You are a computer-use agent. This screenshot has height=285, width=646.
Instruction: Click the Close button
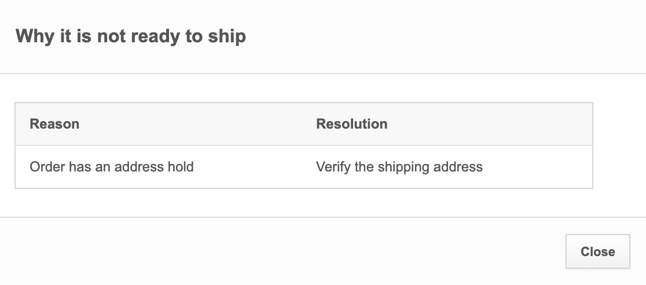tap(597, 251)
